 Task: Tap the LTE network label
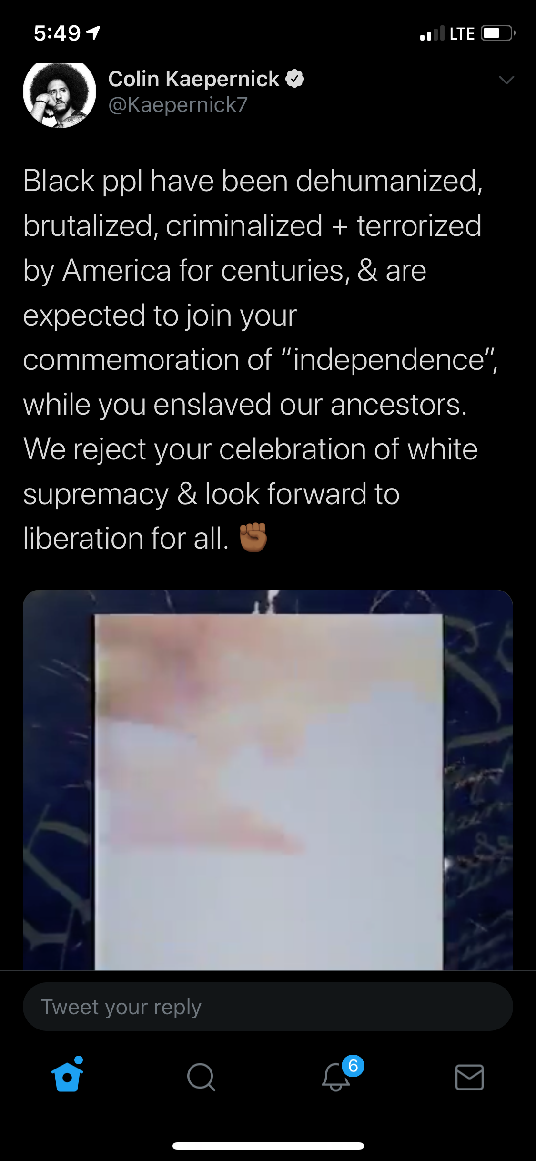462,33
